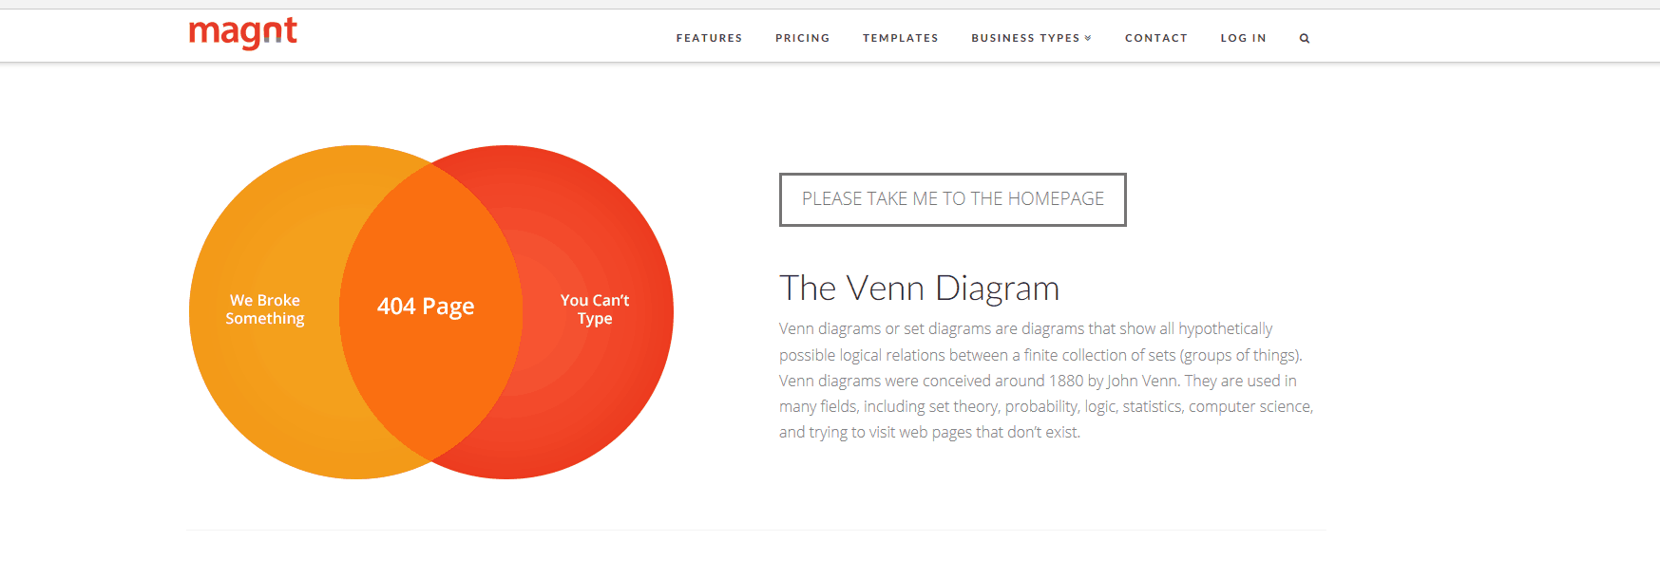
Task: Click the horizontal divider below the content
Action: click(x=755, y=530)
